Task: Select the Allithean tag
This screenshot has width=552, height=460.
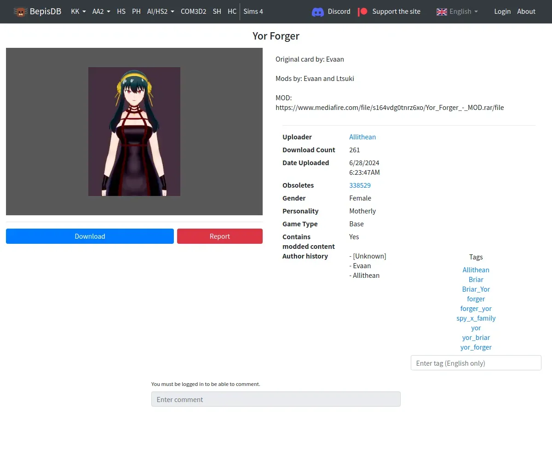Action: click(x=476, y=270)
